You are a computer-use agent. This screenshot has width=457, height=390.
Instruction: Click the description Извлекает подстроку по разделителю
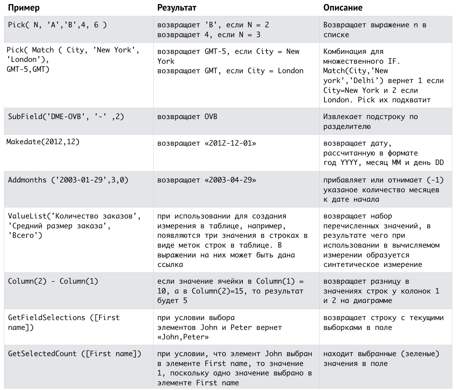(x=370, y=122)
